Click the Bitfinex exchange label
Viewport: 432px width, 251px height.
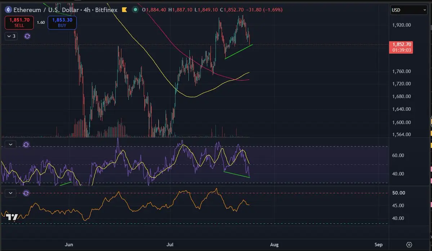(x=106, y=10)
